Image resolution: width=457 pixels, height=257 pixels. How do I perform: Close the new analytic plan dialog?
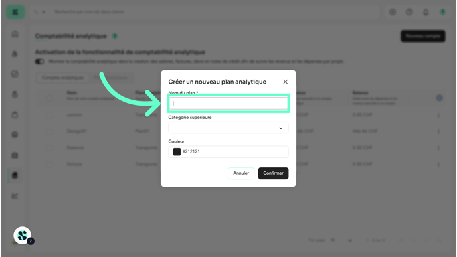tap(286, 82)
